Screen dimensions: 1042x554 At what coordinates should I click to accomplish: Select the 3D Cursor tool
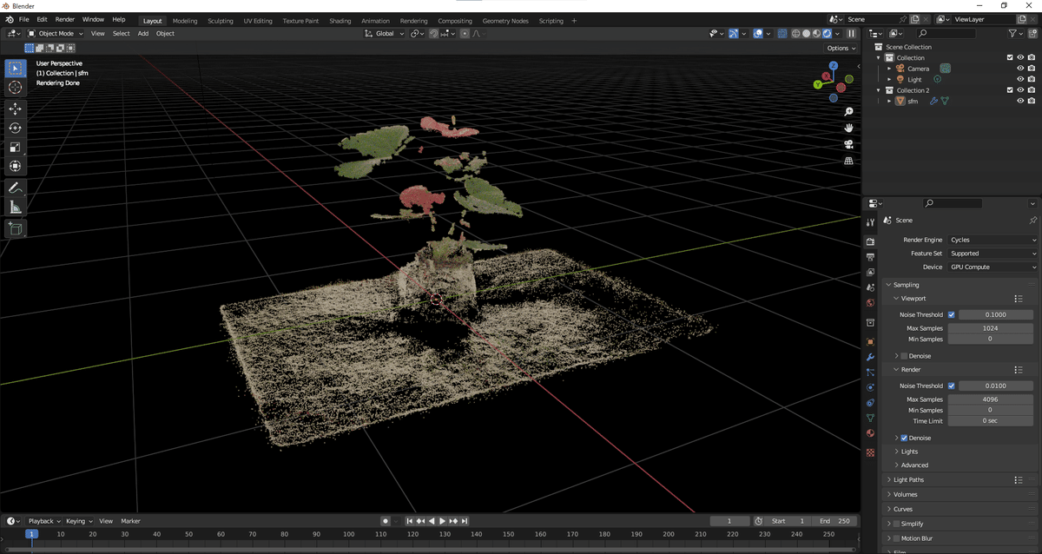click(15, 87)
